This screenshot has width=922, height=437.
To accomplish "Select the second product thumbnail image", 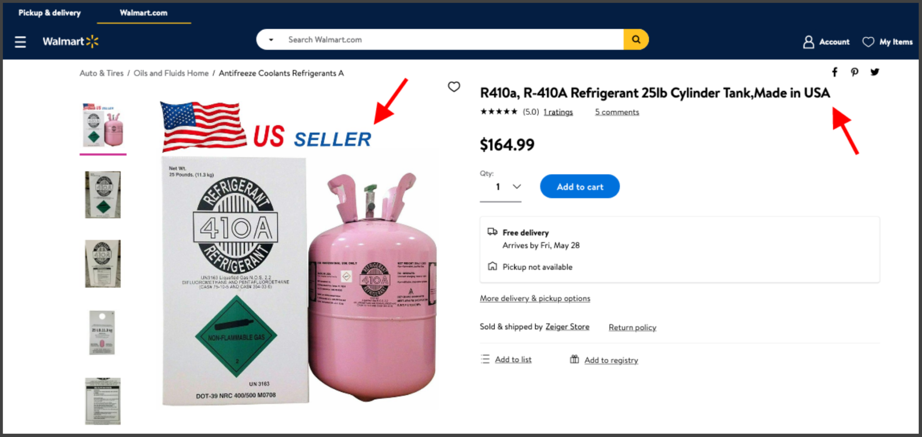I will click(103, 195).
